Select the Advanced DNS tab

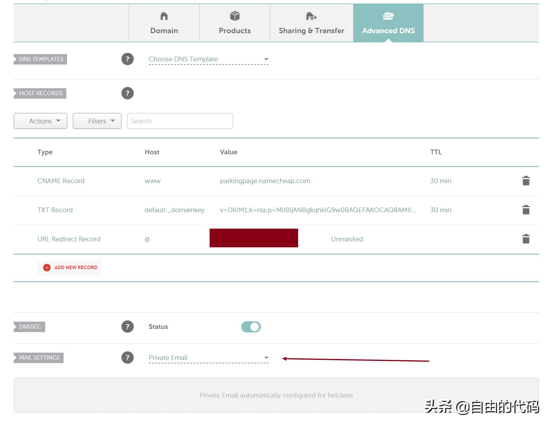click(388, 23)
